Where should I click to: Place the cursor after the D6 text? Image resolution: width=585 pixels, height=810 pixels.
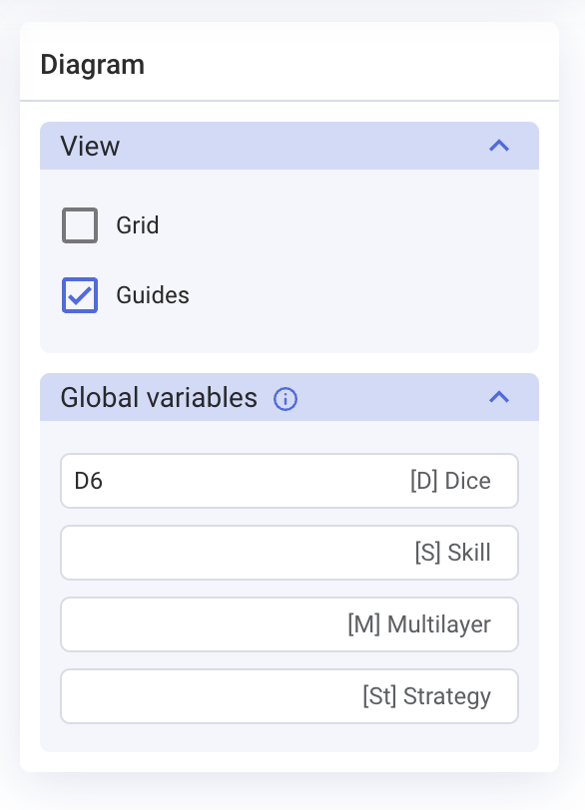(x=105, y=481)
